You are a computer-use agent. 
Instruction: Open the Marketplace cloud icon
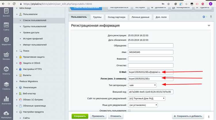6,115
